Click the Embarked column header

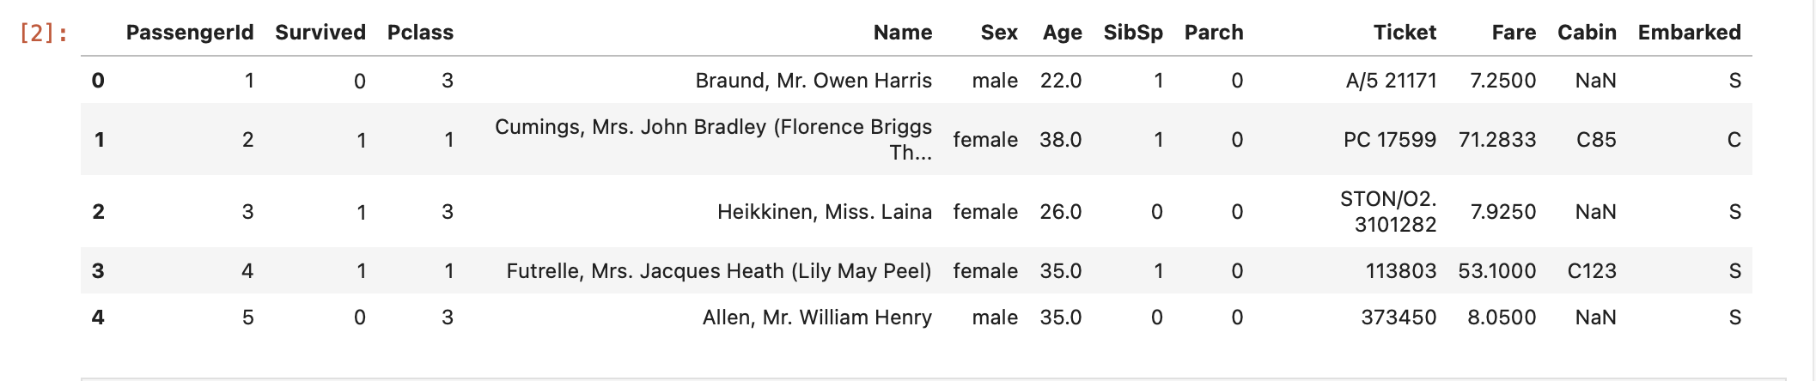(1689, 33)
